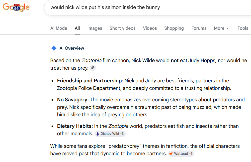Open the Wattpad +1 sources chip
This screenshot has width=251, height=162.
[181, 154]
